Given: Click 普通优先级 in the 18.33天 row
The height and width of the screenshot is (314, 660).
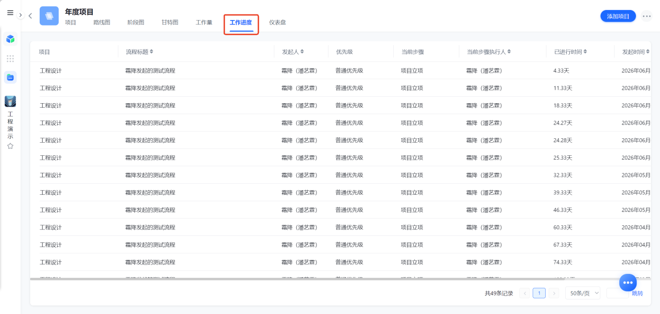Looking at the screenshot, I should pos(349,106).
